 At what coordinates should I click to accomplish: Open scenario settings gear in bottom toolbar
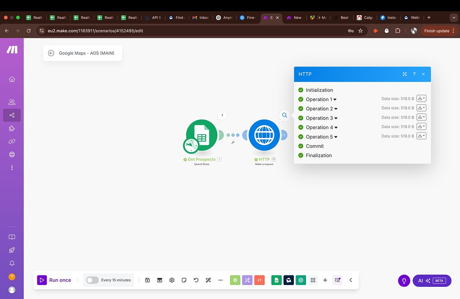(172, 280)
